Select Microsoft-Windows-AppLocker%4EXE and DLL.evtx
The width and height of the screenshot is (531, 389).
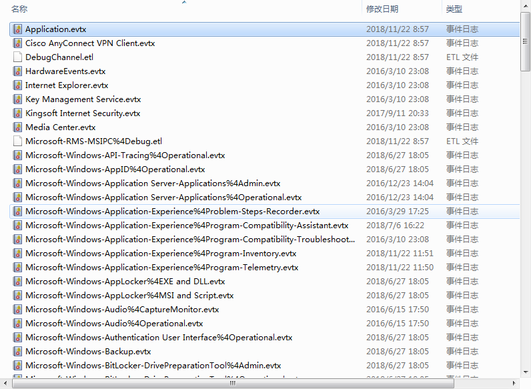click(125, 282)
